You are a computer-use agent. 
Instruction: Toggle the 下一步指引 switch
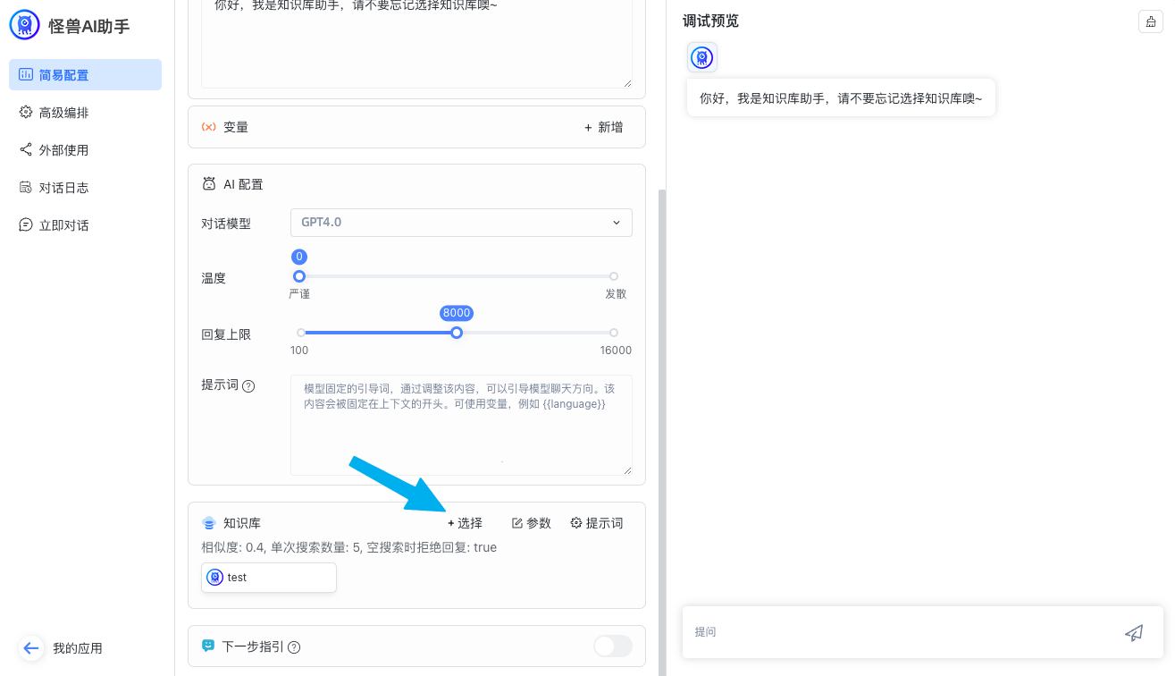(x=613, y=646)
